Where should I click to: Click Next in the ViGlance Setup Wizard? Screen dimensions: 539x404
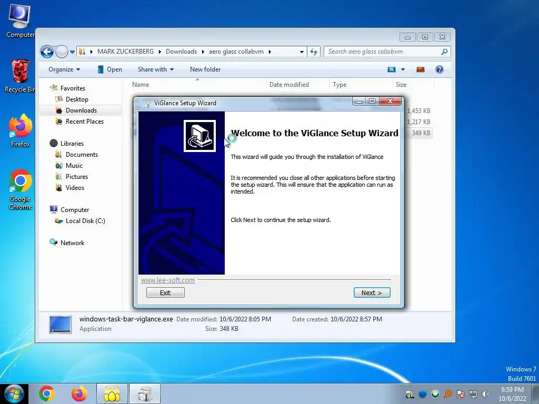coord(372,292)
